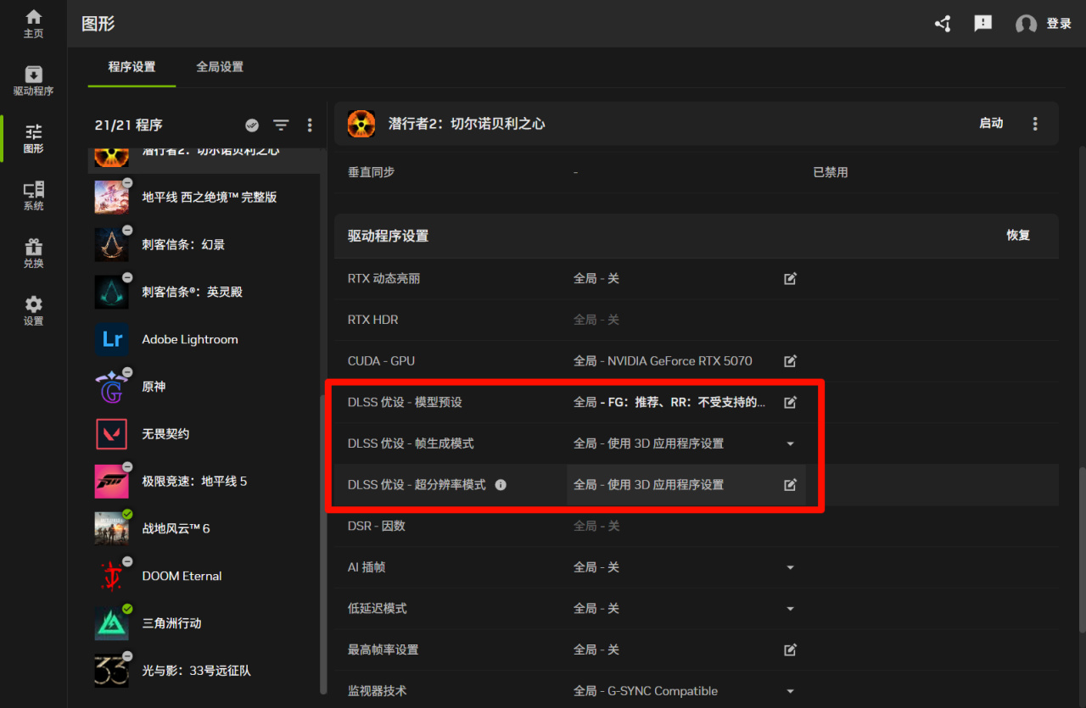Viewport: 1086px width, 708px height.
Task: Open the three-dot menu beside the filter icon
Action: pyautogui.click(x=310, y=125)
